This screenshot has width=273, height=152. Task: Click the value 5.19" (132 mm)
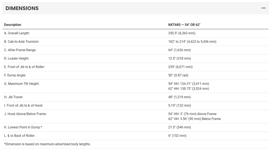click(x=179, y=105)
